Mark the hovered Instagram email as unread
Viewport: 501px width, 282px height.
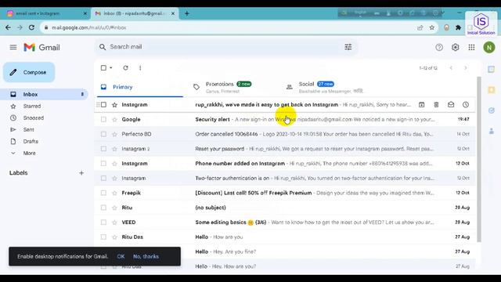pos(451,104)
